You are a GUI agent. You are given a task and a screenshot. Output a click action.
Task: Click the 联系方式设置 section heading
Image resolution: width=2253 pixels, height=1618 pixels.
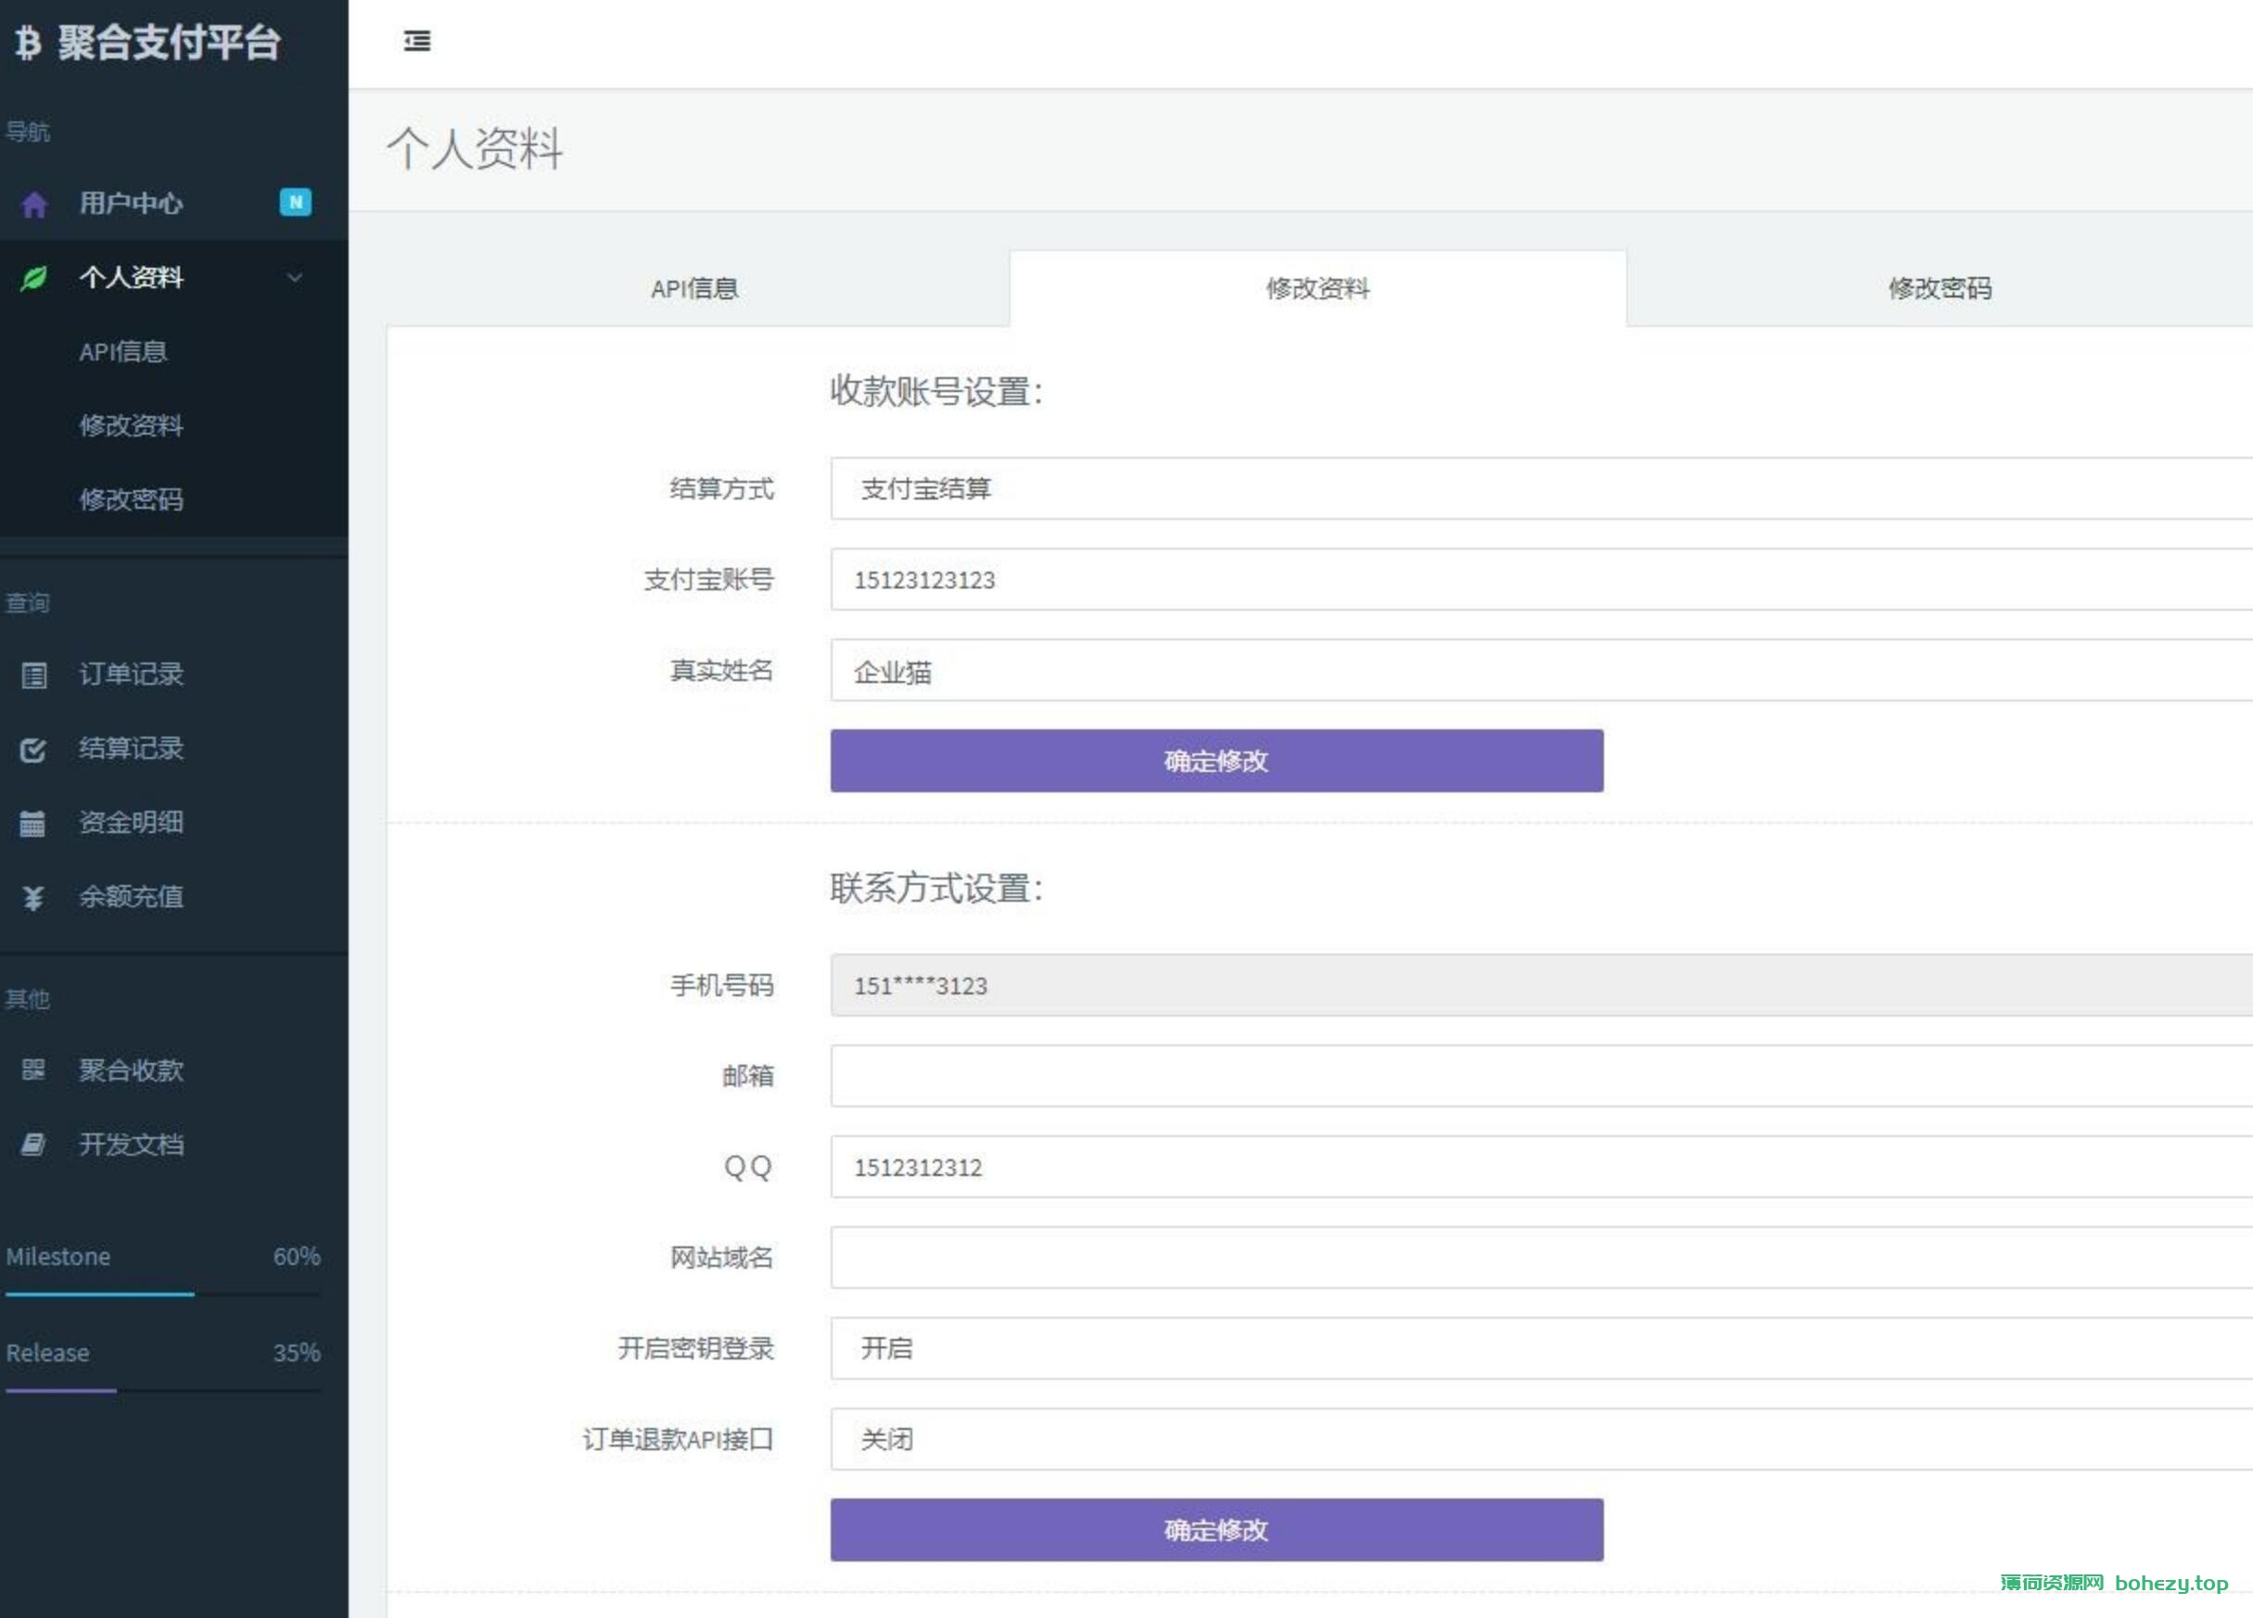[936, 889]
